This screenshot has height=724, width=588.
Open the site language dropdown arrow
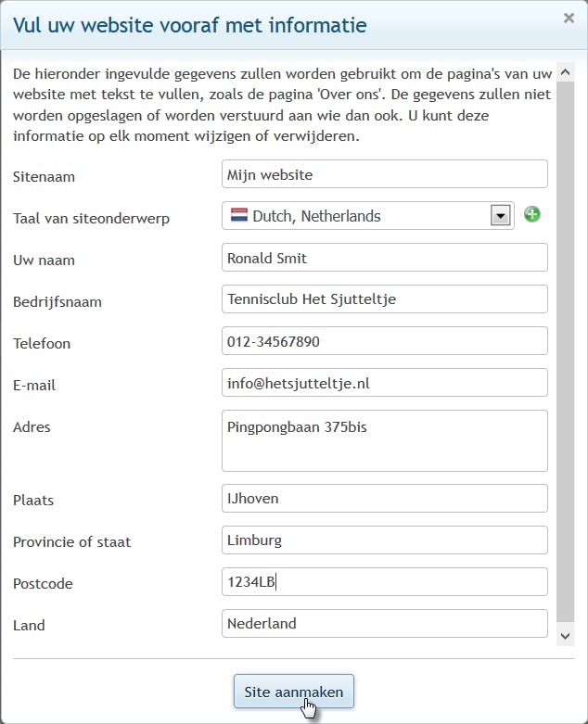501,216
